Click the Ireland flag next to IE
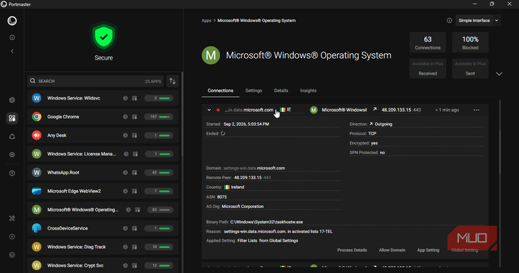This screenshot has width=519, height=273. 282,110
